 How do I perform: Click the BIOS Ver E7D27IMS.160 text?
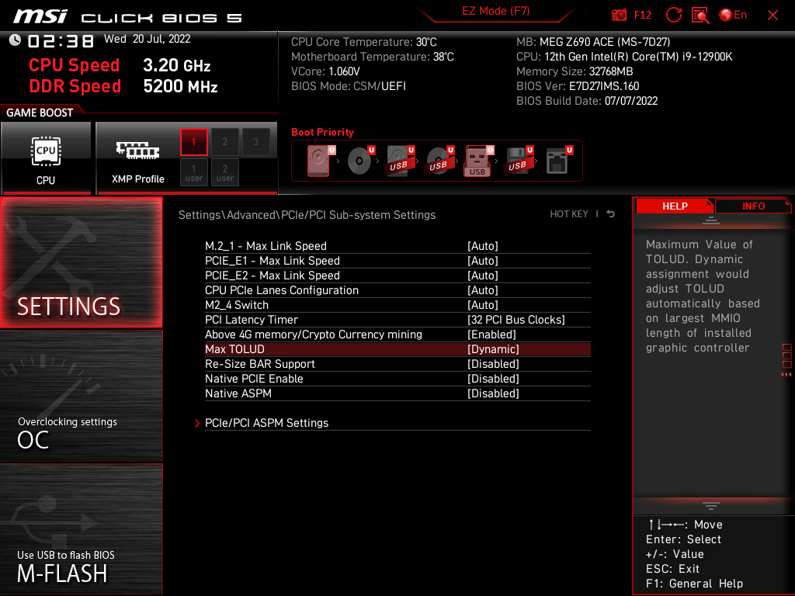[578, 86]
